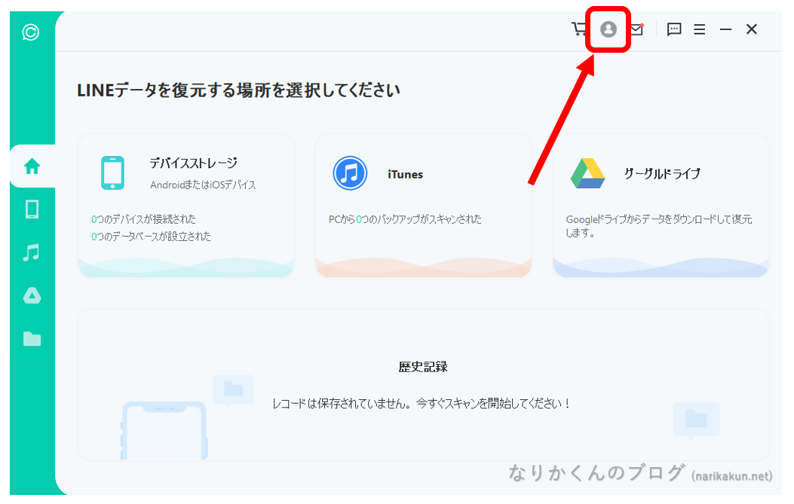Check the mail notification icon
Viewport: 794px width, 504px height.
click(637, 29)
